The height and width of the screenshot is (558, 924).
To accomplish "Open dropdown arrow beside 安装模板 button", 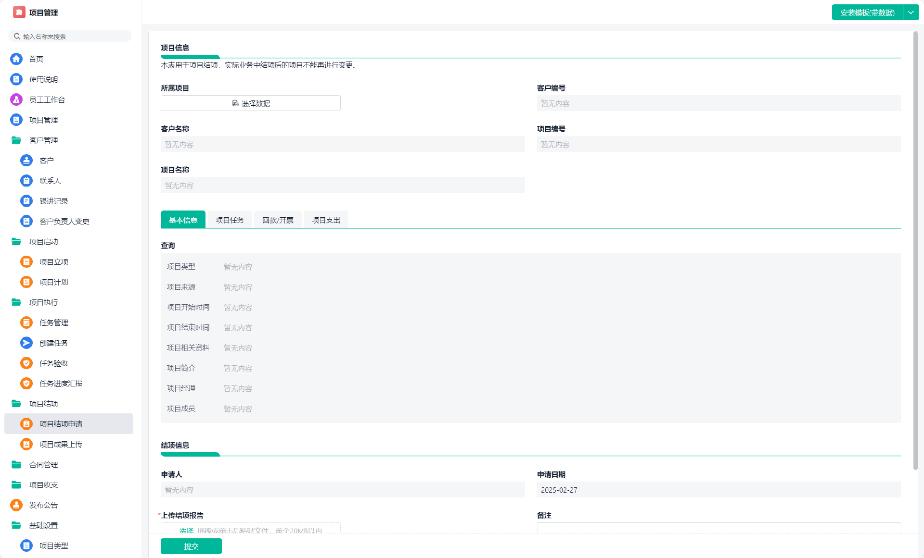I will coord(911,12).
